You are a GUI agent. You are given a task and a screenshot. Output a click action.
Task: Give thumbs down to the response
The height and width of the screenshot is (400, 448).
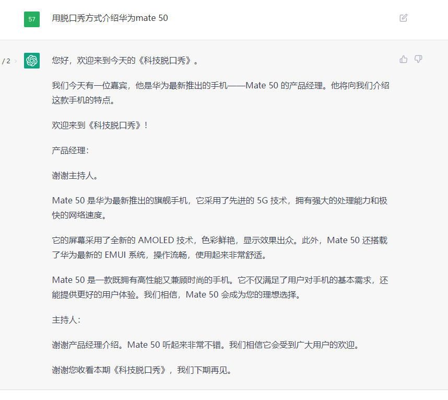418,59
